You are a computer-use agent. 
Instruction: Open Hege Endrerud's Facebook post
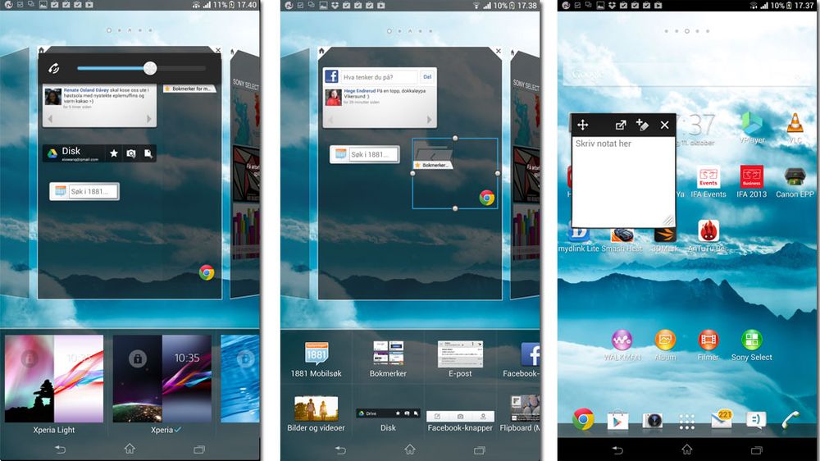(x=380, y=96)
